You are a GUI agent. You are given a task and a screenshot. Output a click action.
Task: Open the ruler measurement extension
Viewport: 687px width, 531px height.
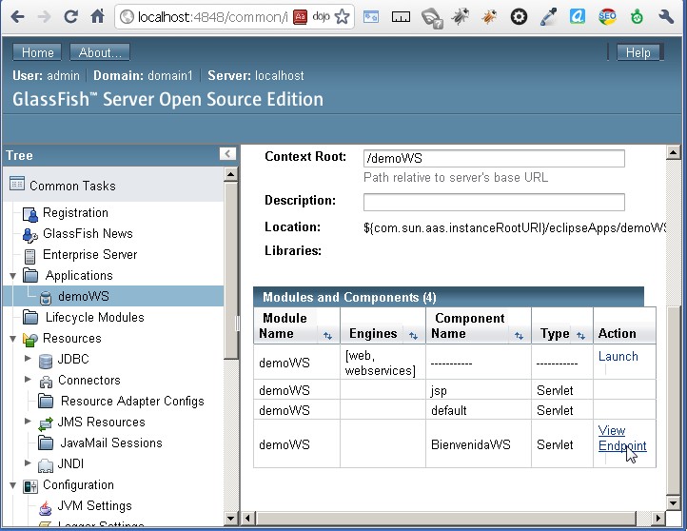(401, 17)
